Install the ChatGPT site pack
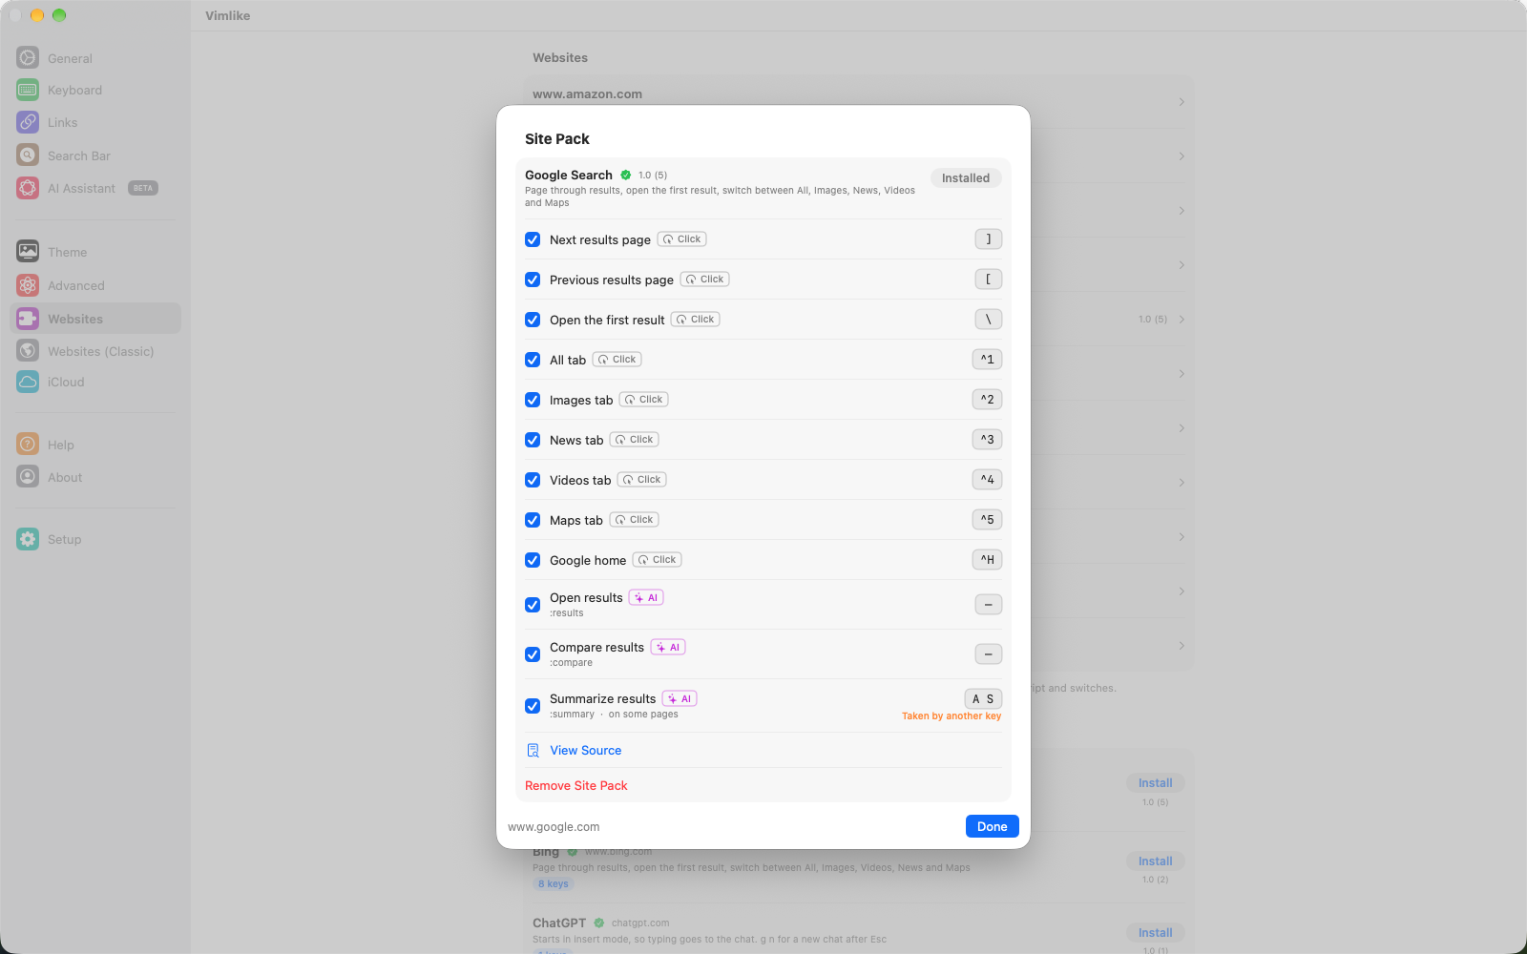Viewport: 1527px width, 954px height. coord(1155,933)
